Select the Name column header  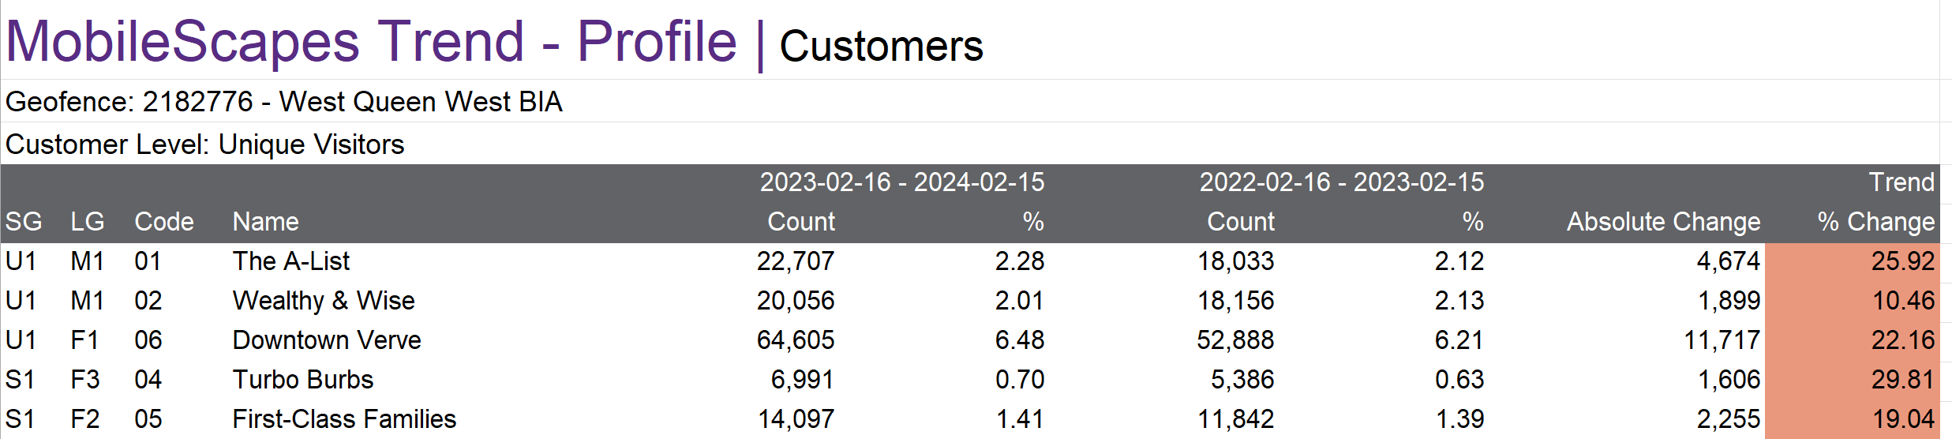[x=266, y=222]
